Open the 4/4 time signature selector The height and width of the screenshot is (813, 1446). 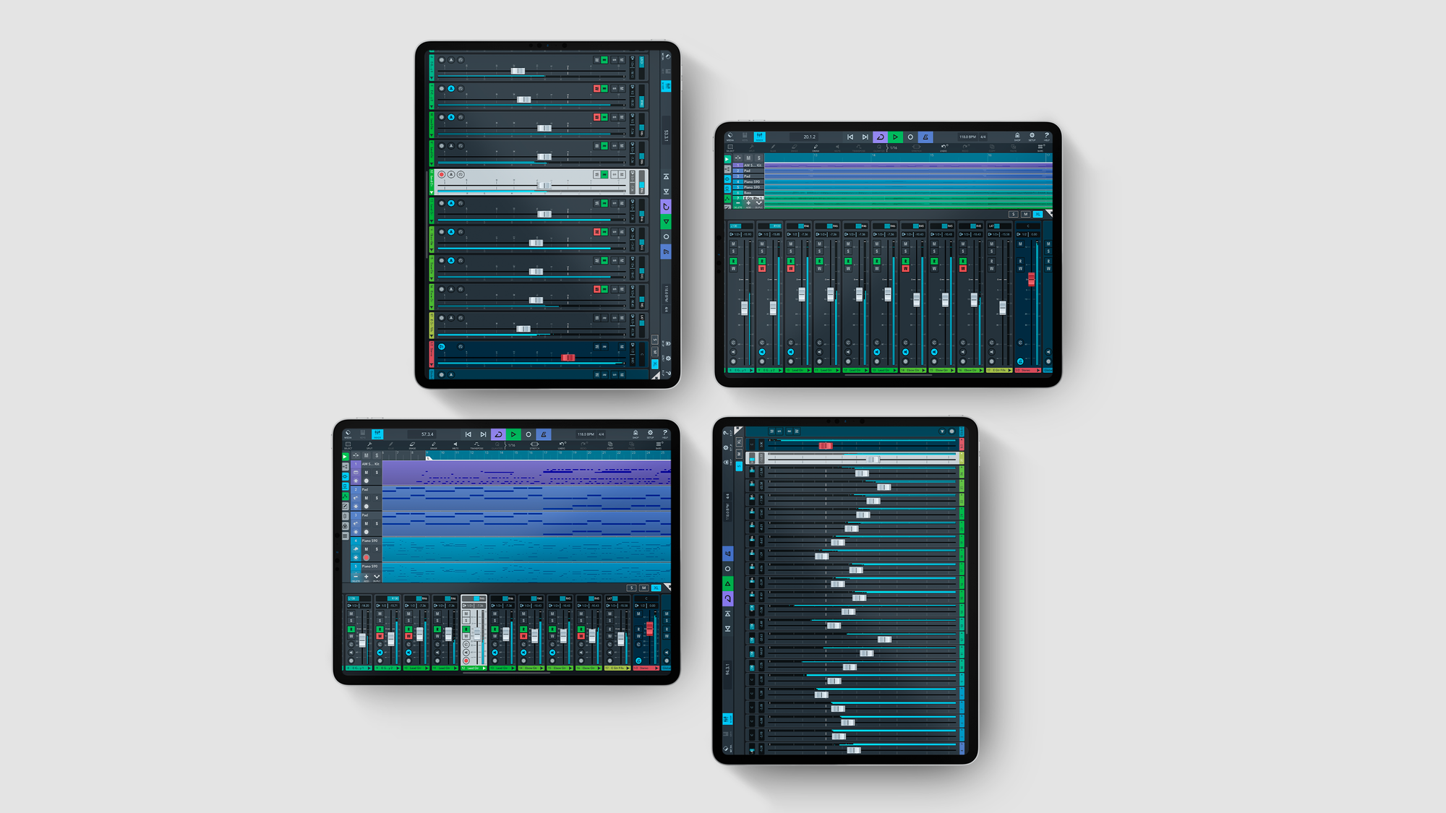pos(602,436)
